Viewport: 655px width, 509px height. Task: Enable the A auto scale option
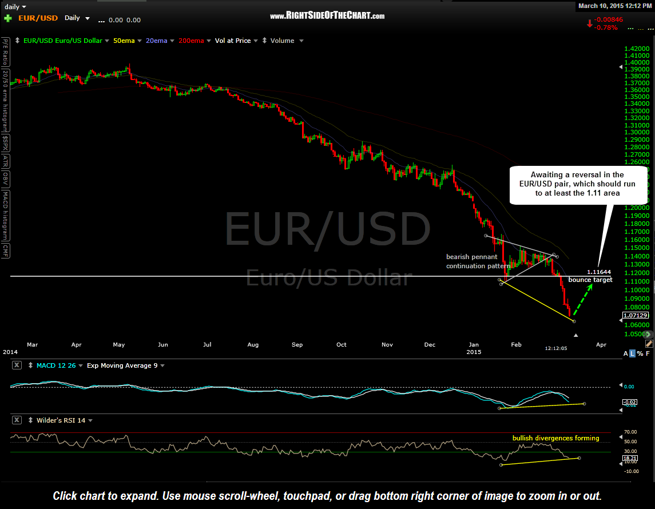[x=625, y=354]
